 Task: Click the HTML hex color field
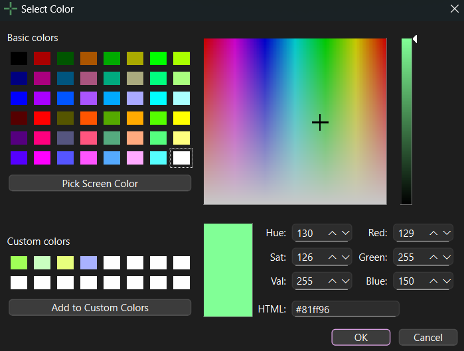(x=345, y=309)
